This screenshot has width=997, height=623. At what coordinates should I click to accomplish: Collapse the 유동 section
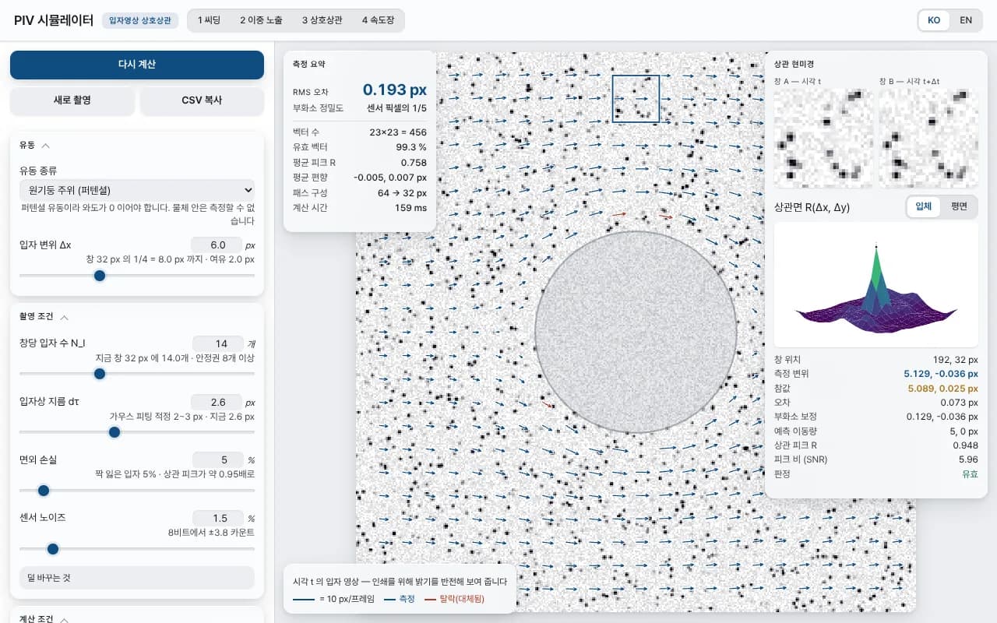pos(35,145)
